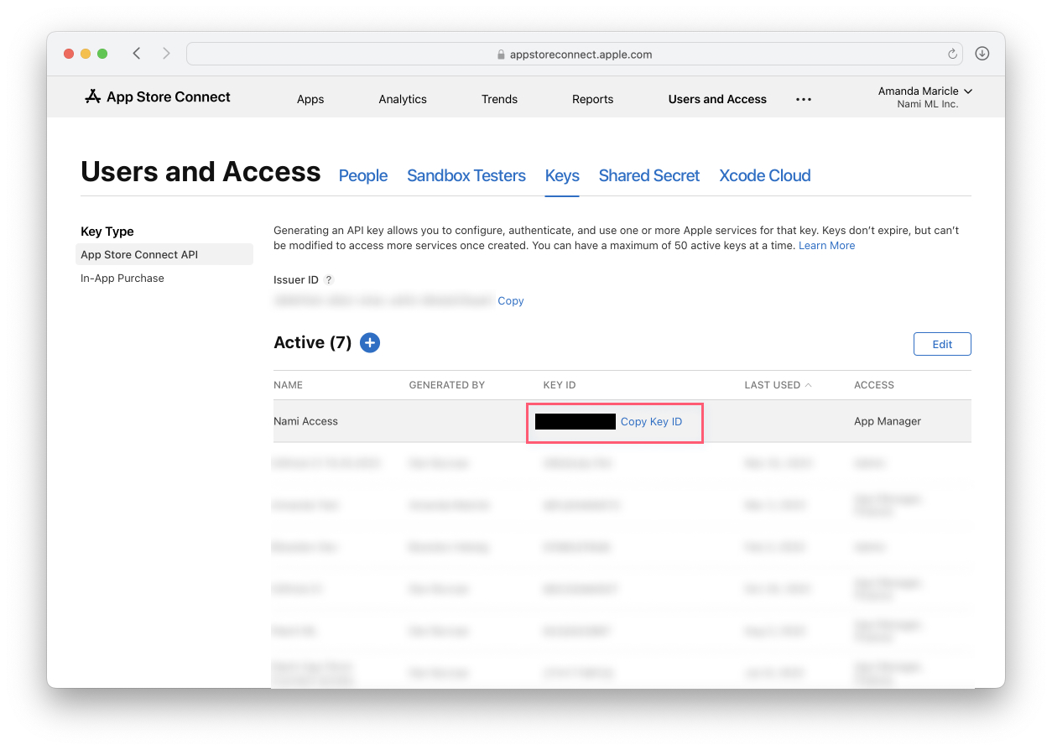Open the Reports menu item
The height and width of the screenshot is (750, 1052).
593,99
